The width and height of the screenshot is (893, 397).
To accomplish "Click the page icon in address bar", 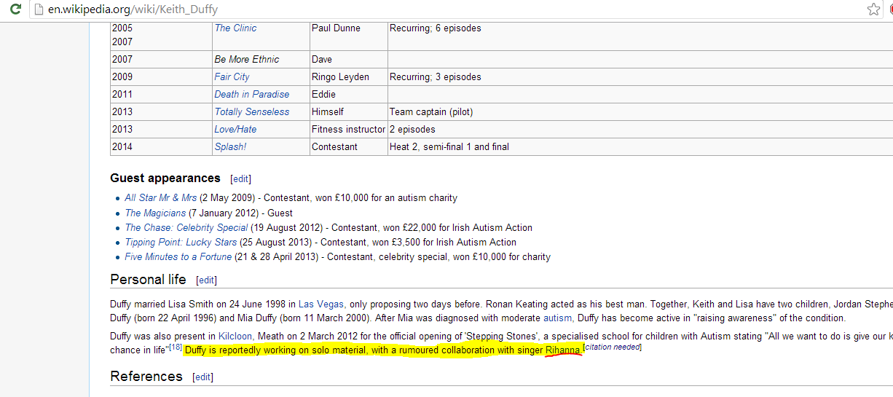I will (x=39, y=9).
